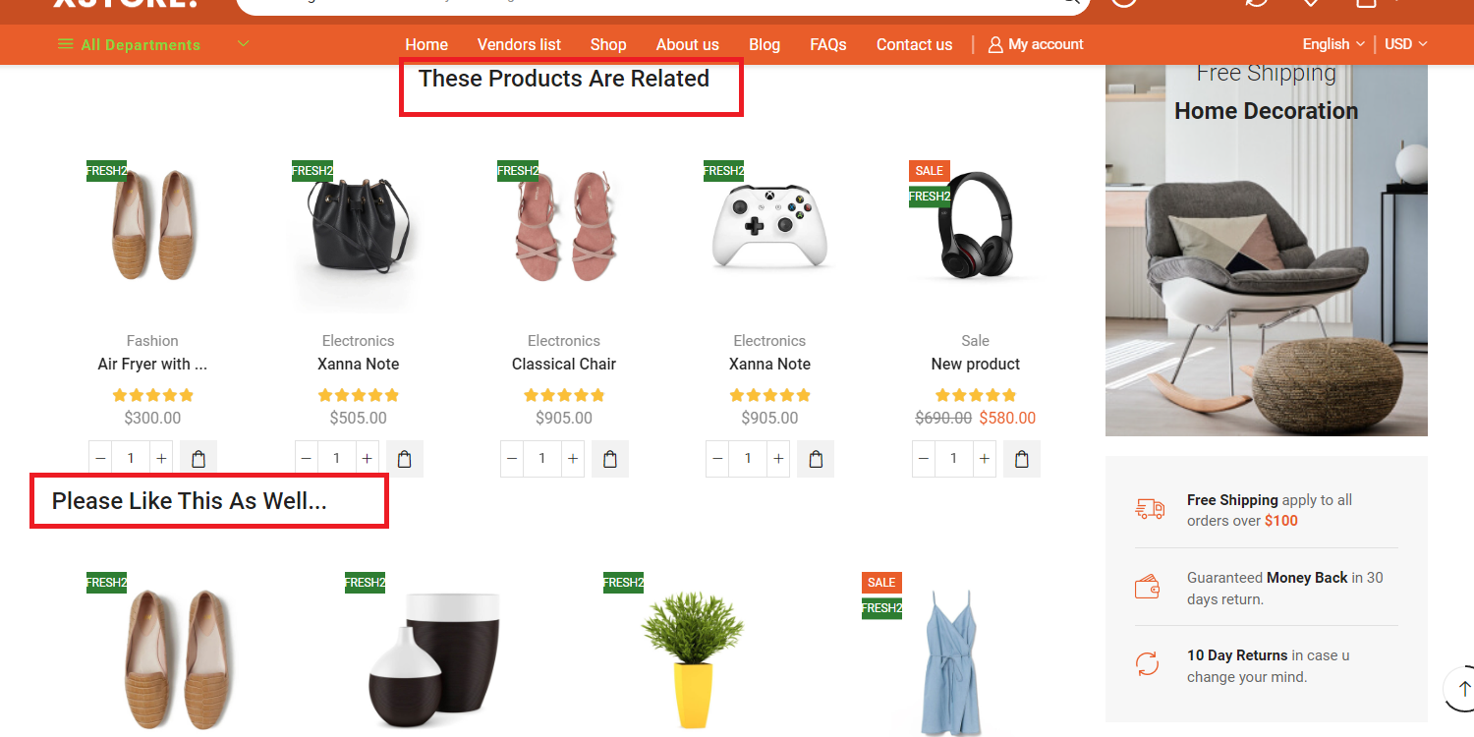Image resolution: width=1474 pixels, height=737 pixels.
Task: Open the USD currency dropdown
Action: click(1406, 44)
